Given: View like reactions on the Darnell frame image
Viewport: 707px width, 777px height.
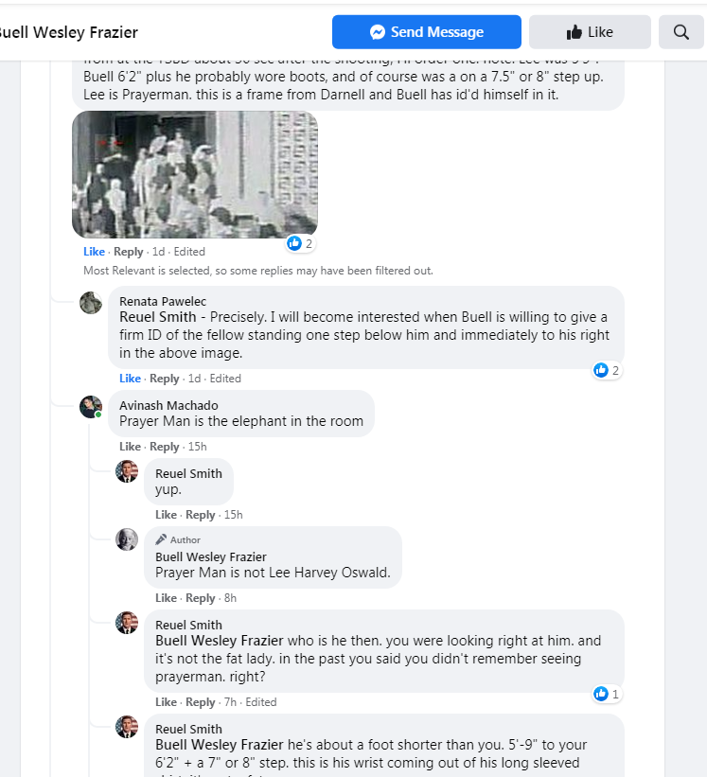Looking at the screenshot, I should (x=300, y=243).
